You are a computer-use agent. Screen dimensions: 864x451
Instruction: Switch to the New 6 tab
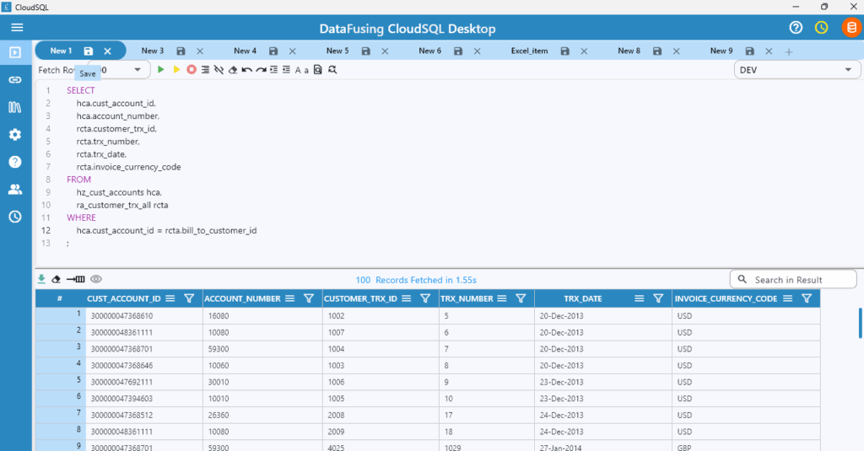coord(429,51)
